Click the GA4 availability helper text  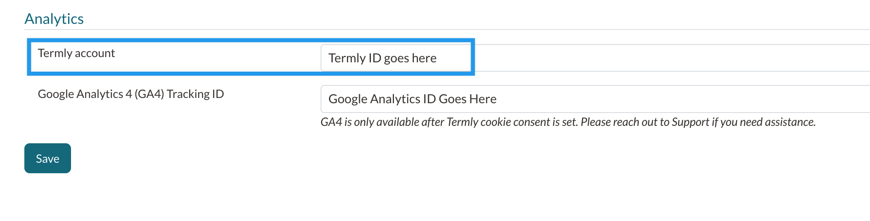click(x=568, y=122)
